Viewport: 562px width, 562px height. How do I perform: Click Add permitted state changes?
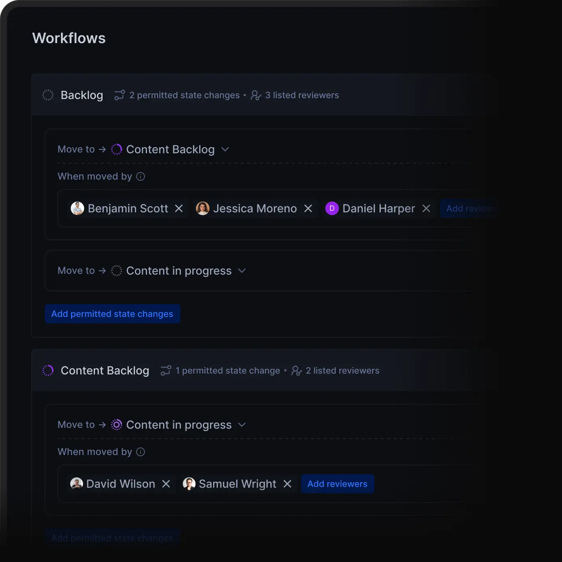(x=112, y=314)
